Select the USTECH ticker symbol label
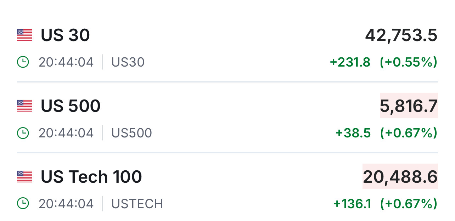 [x=137, y=204]
